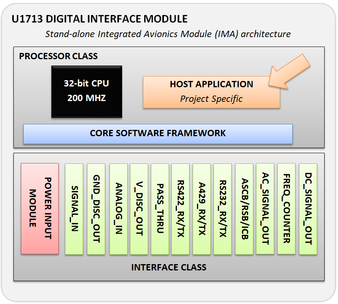The image size is (338, 304).
Task: Click the INTERFACE CLASS label text
Action: click(x=169, y=268)
